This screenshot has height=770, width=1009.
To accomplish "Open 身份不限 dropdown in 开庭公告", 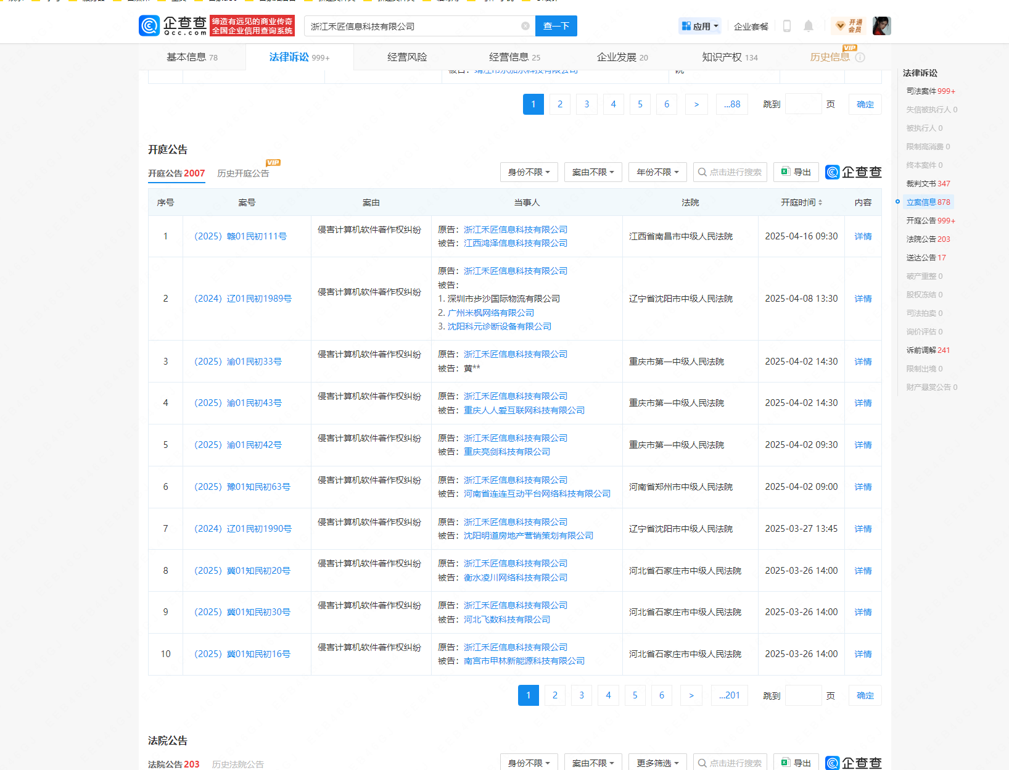I will (529, 172).
